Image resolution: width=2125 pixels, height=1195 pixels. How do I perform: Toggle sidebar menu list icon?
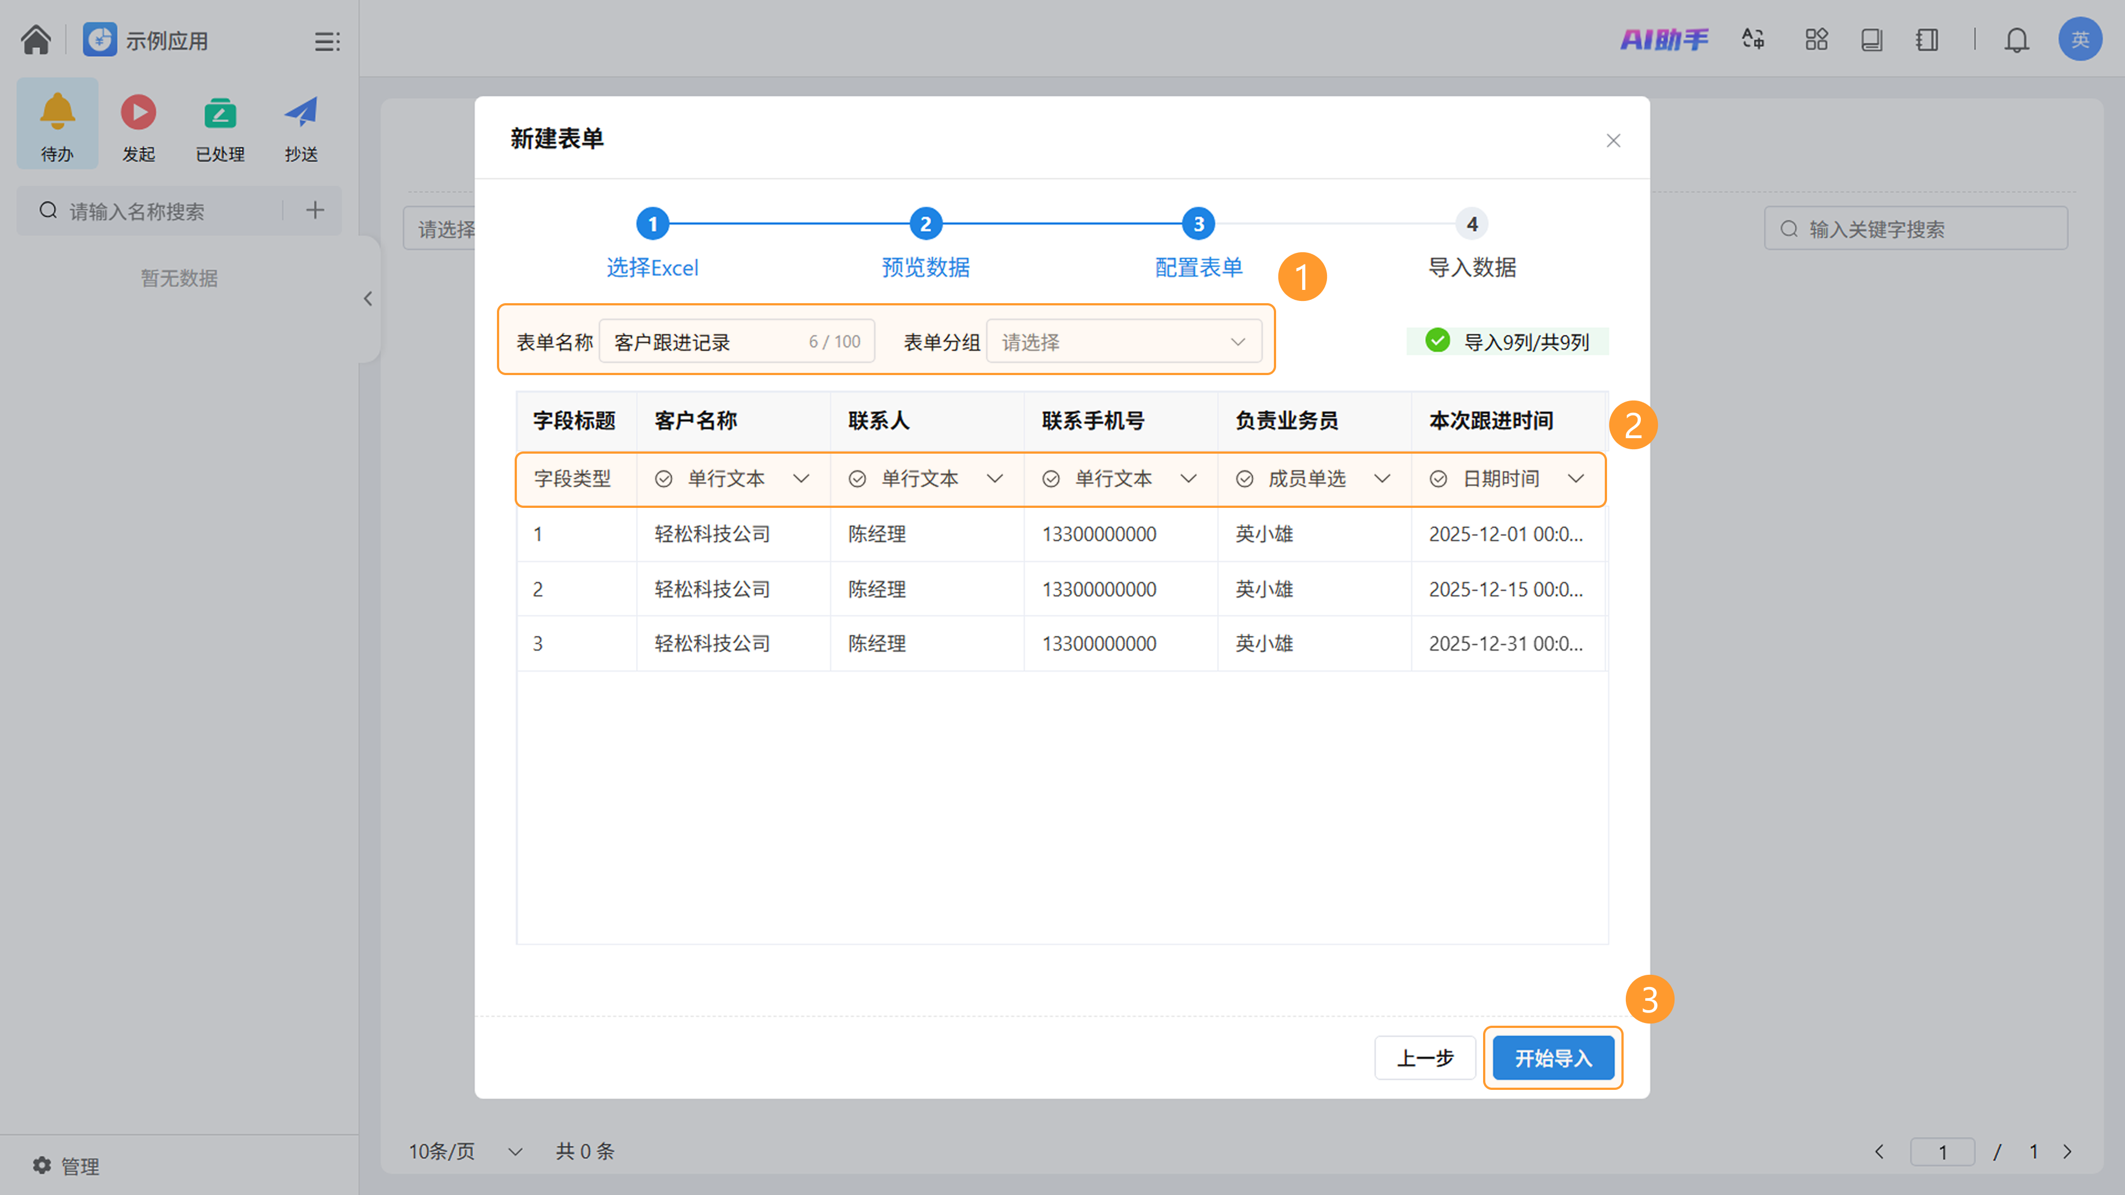[x=326, y=40]
